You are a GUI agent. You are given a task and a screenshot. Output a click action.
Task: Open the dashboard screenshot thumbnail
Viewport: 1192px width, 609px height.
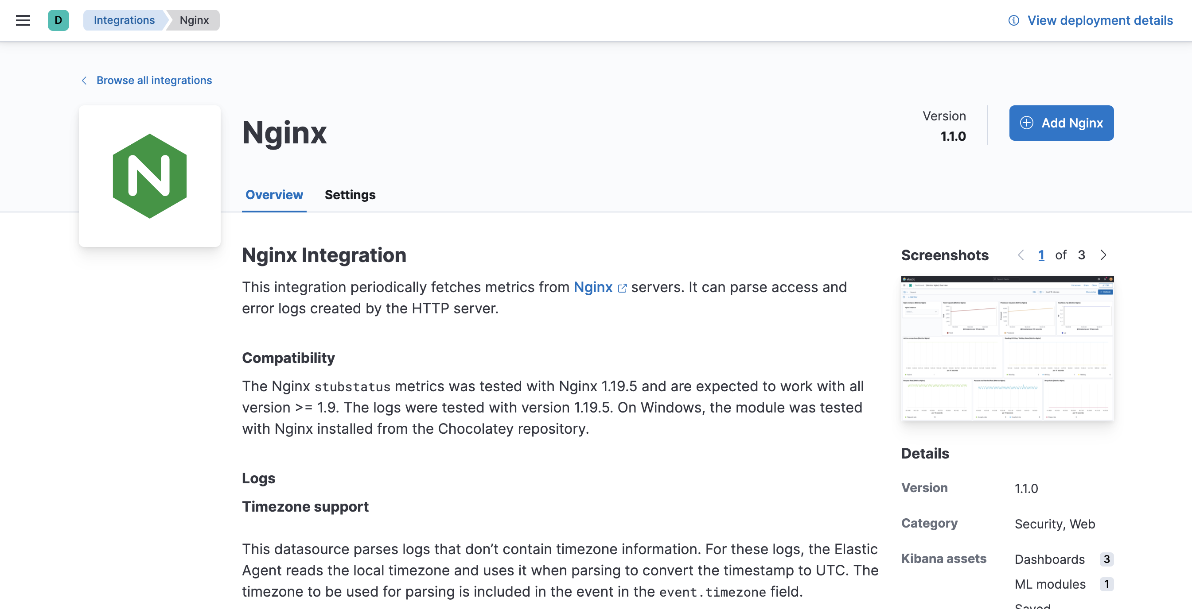pyautogui.click(x=1007, y=348)
